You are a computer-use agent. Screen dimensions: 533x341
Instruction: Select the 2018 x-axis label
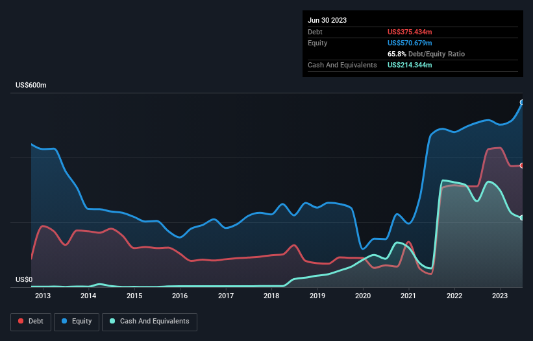click(271, 296)
